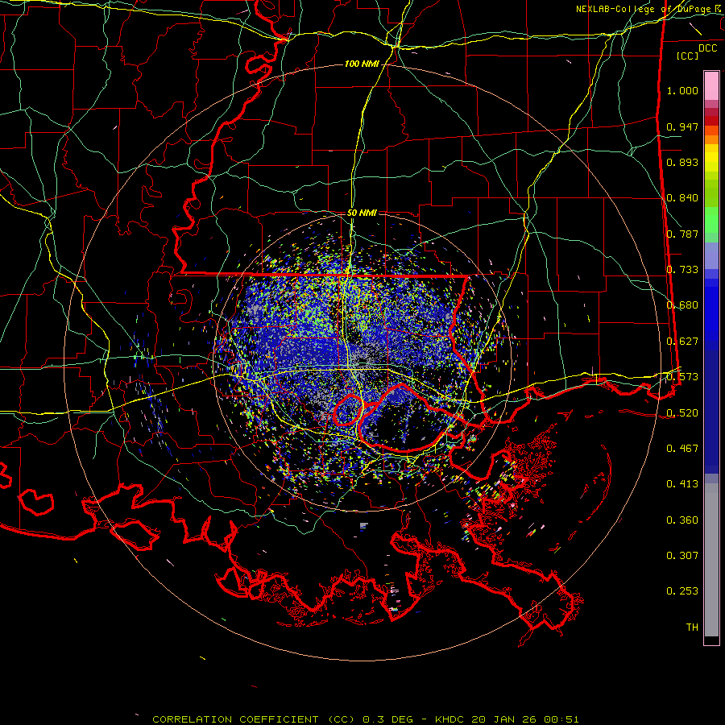Click the 0.733 legend value
Image resolution: width=725 pixels, height=725 pixels.
(x=682, y=270)
